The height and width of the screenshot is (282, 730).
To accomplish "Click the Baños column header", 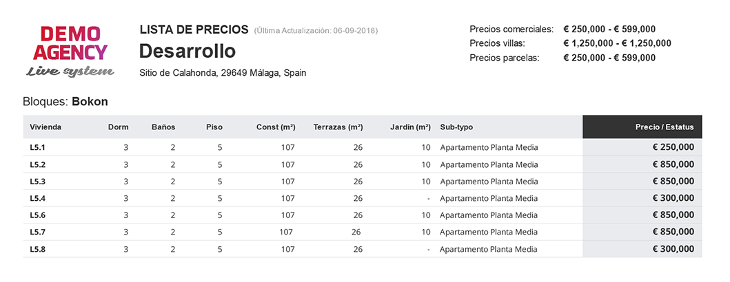I will 163,127.
